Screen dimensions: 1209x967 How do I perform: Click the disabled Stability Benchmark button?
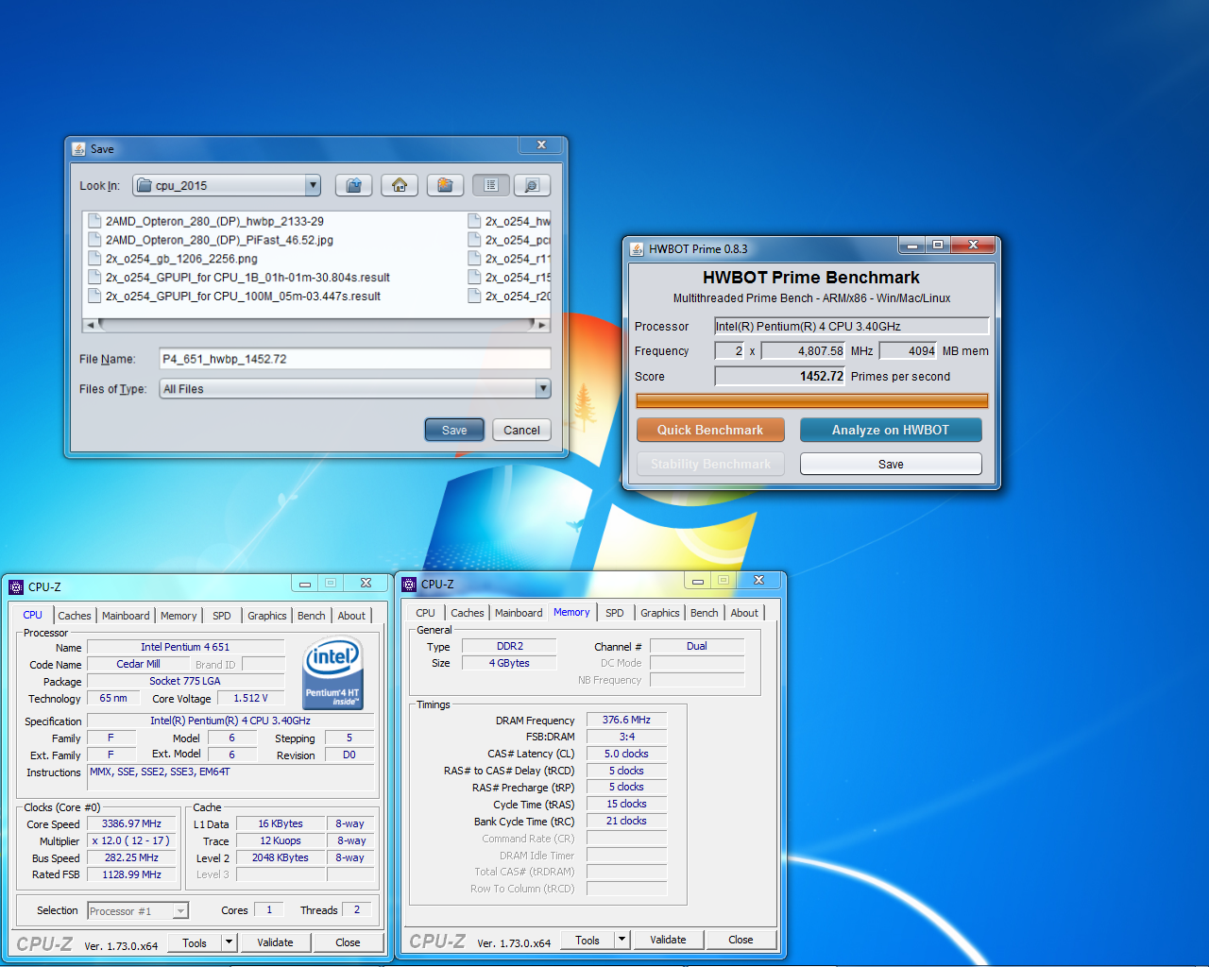click(x=710, y=464)
